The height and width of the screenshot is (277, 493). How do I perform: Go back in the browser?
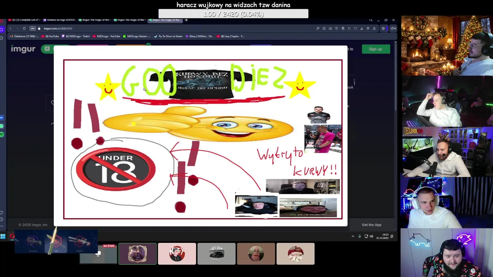(x=10, y=28)
